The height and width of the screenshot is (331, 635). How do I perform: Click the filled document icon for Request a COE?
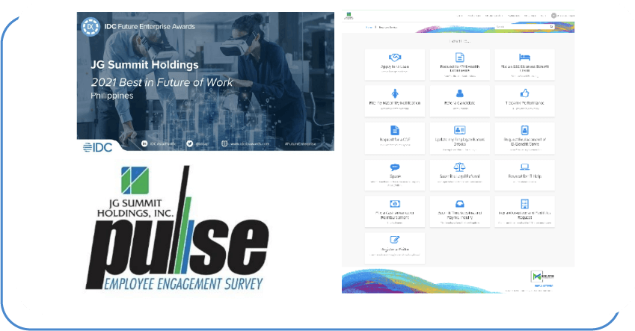click(x=395, y=130)
